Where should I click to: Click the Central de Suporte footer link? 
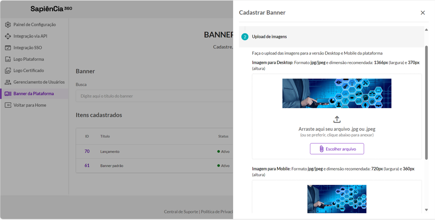(x=181, y=212)
